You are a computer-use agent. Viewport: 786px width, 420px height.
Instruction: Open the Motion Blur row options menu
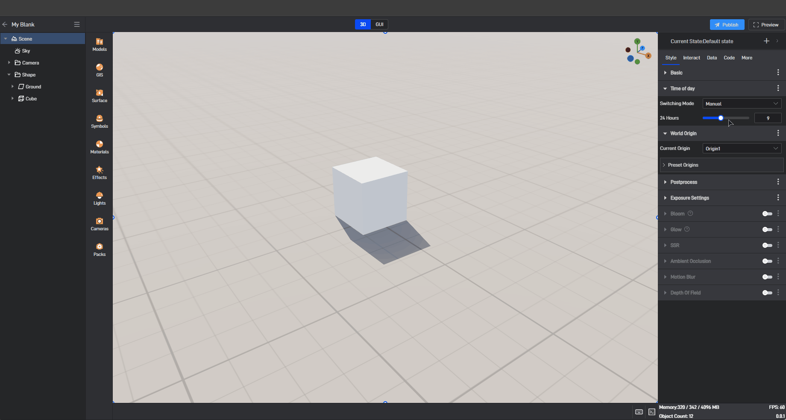[778, 277]
